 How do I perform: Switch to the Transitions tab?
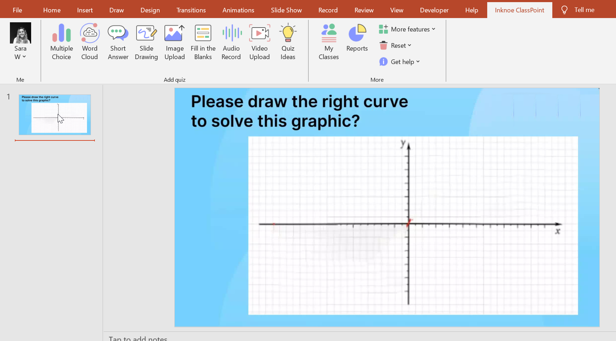click(x=191, y=10)
